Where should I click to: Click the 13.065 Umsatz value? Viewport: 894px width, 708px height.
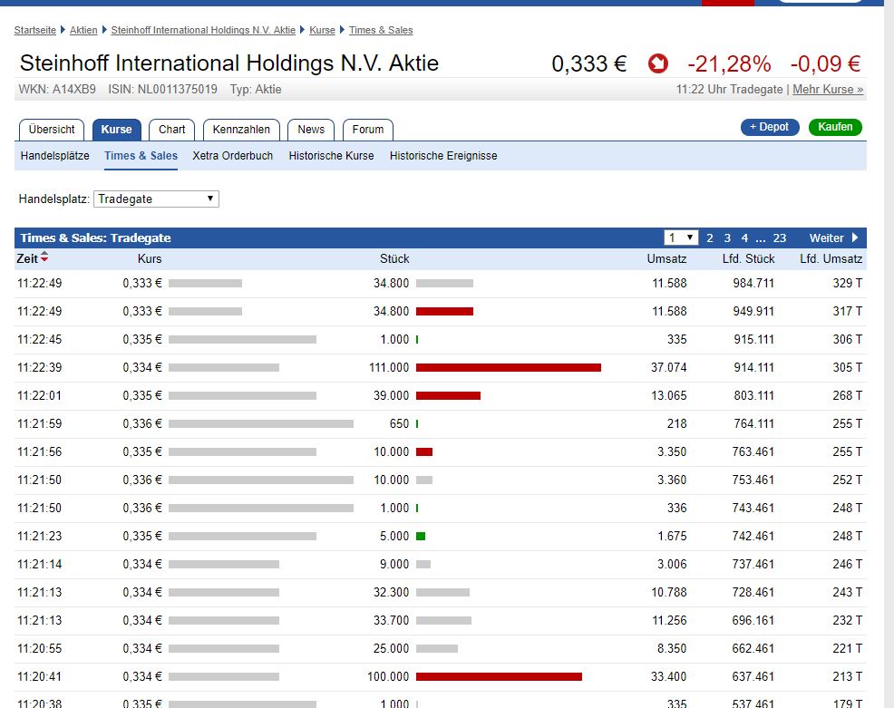669,395
